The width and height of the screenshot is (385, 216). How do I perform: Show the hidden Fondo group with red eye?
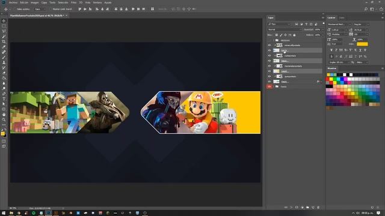(269, 86)
